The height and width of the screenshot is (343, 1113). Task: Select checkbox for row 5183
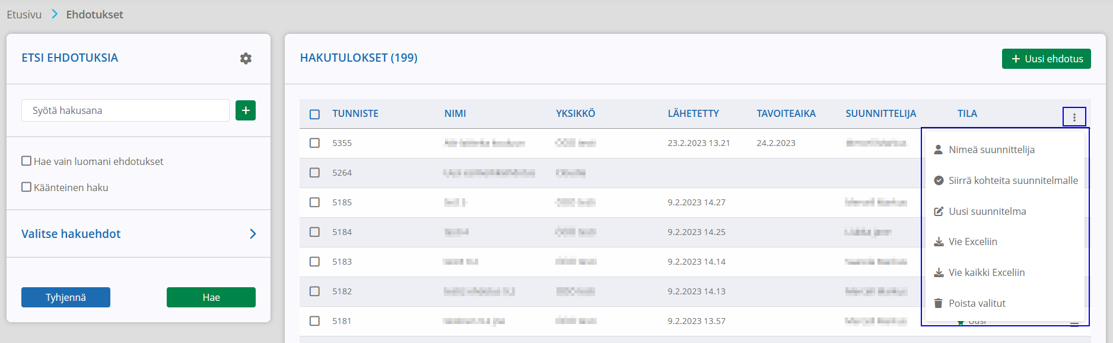(314, 262)
